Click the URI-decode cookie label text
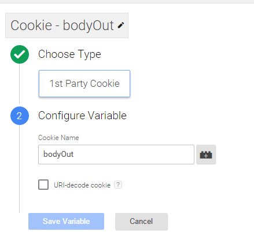This screenshot has width=254, height=239. [x=82, y=185]
